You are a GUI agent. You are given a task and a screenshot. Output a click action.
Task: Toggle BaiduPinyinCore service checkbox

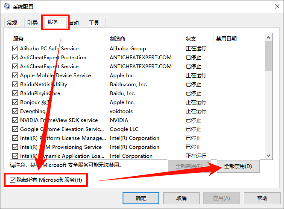pyautogui.click(x=15, y=93)
